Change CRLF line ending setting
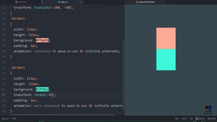Screen dimensions: 217x122 (x=176, y=119)
